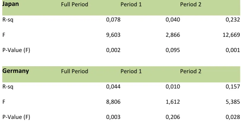
Task: Select Japan R-sq value 0,078
Action: (x=113, y=20)
